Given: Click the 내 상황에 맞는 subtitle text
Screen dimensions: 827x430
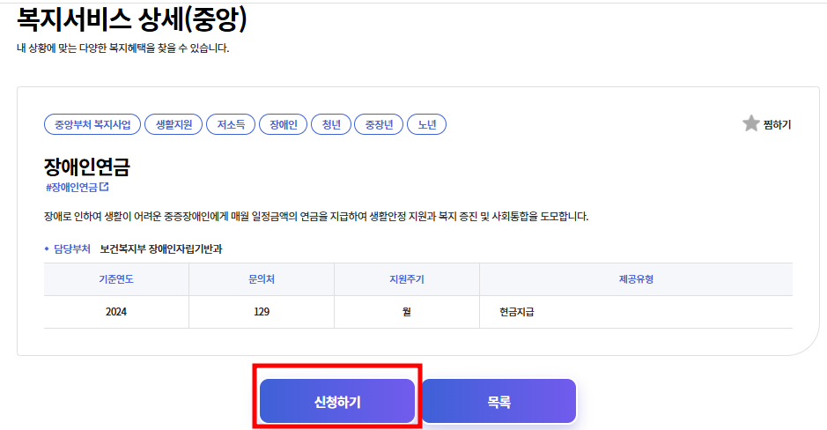Looking at the screenshot, I should [123, 48].
